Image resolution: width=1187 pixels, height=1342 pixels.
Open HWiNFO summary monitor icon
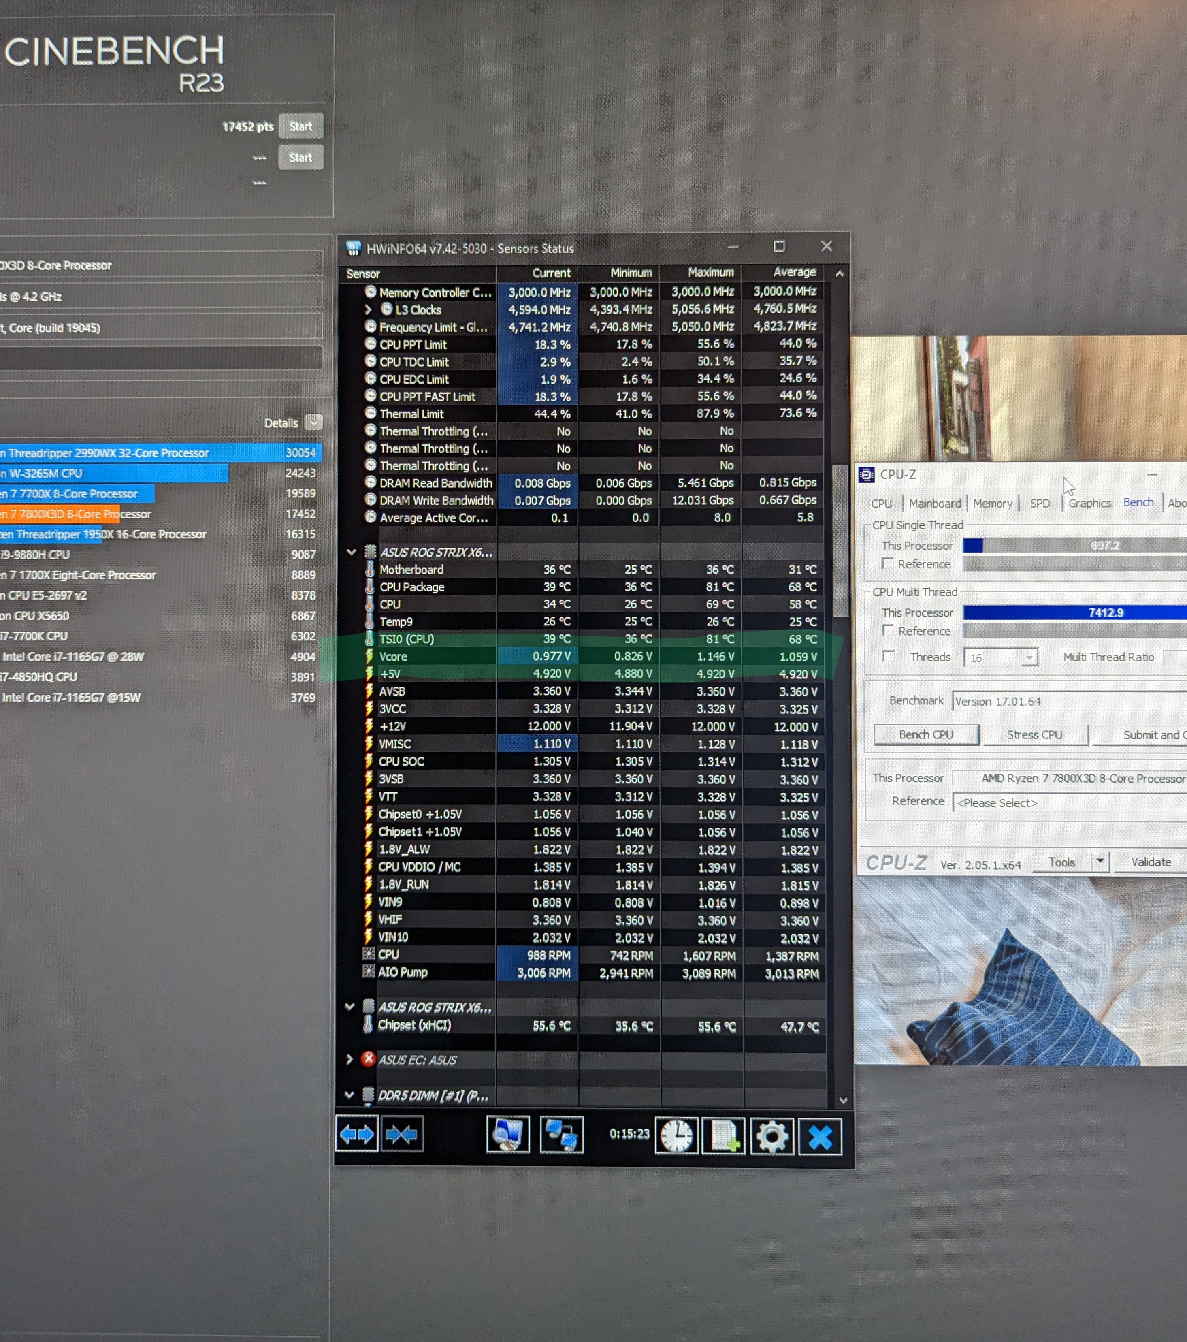click(507, 1135)
